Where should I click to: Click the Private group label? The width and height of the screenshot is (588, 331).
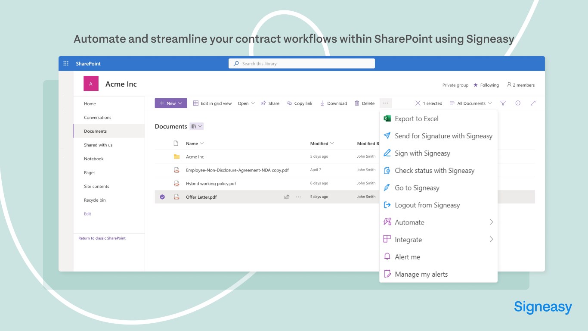point(455,85)
